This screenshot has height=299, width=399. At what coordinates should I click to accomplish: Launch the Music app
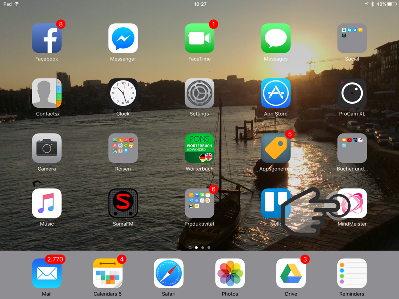(47, 203)
